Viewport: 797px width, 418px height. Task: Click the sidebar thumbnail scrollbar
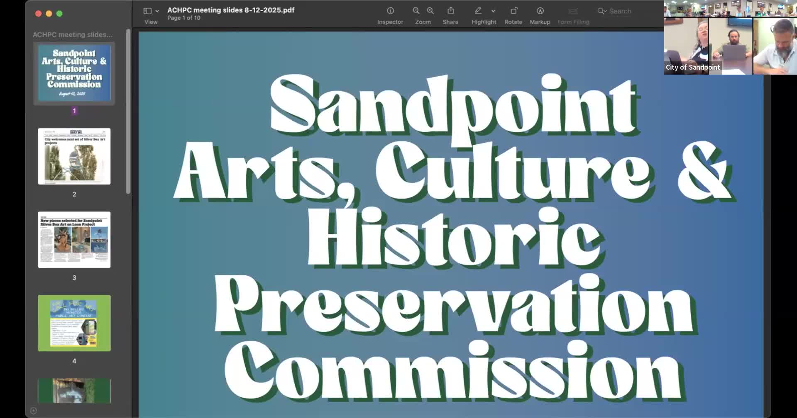tap(128, 111)
